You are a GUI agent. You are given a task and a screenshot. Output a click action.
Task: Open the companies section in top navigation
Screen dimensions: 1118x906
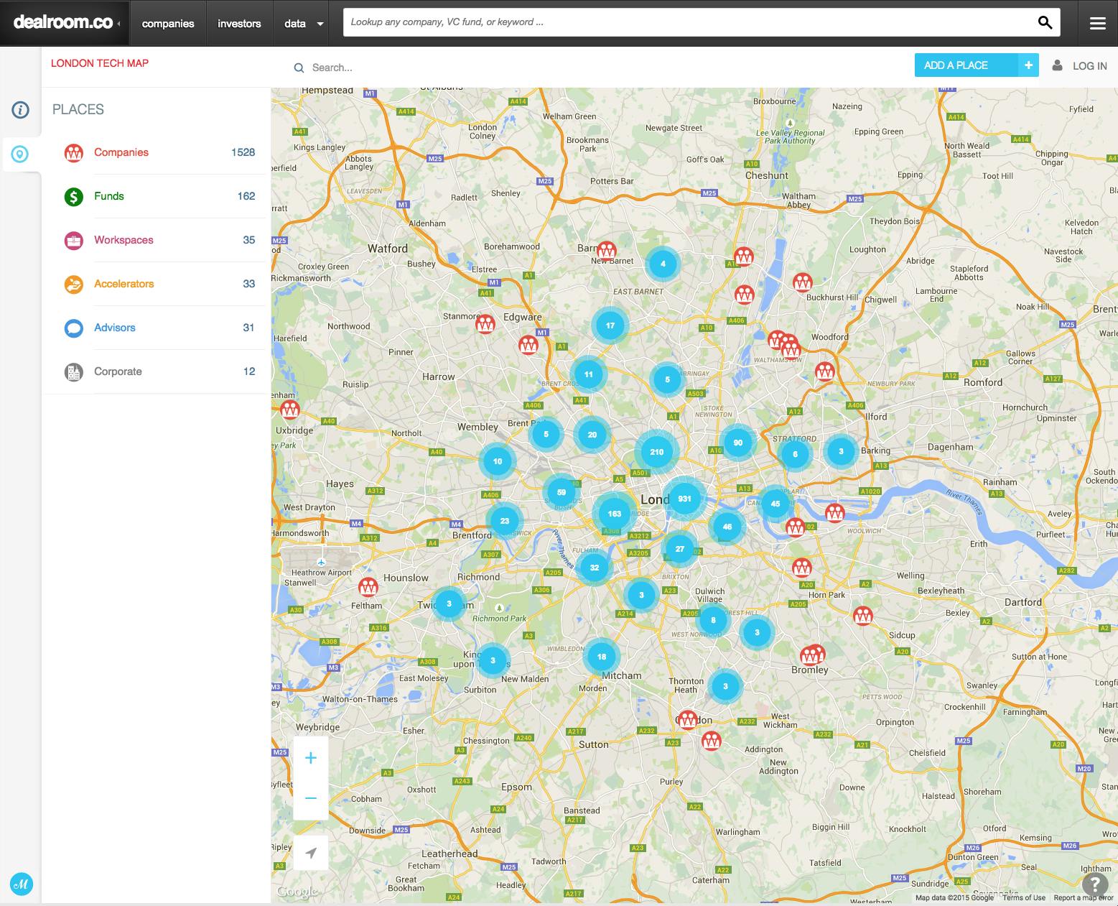pyautogui.click(x=167, y=22)
